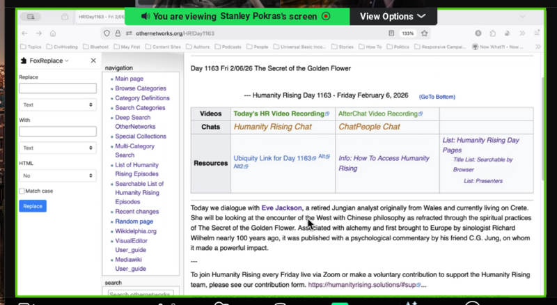Screen dimensions: 557x305
Task: Open the May First bookmarks folder
Action: 127,47
